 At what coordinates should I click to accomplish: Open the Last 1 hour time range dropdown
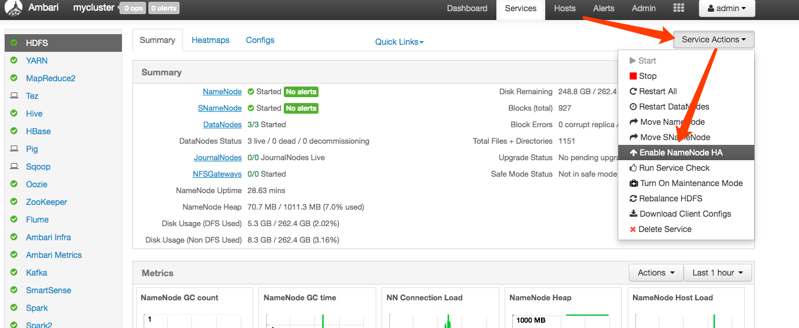[x=718, y=273]
